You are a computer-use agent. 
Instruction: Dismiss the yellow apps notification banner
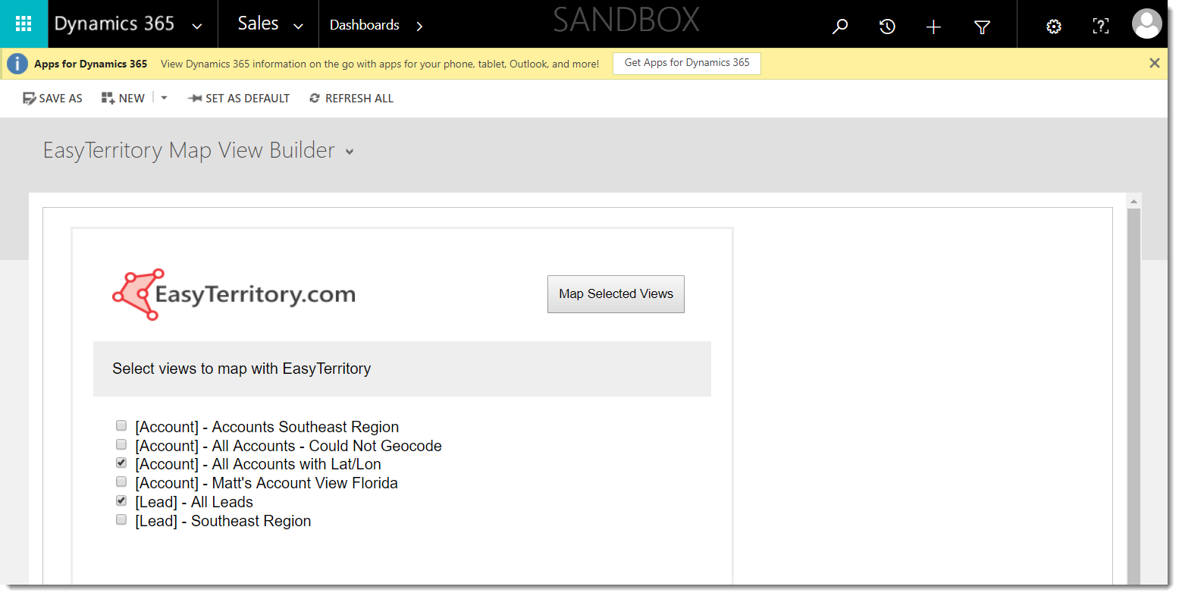tap(1155, 63)
